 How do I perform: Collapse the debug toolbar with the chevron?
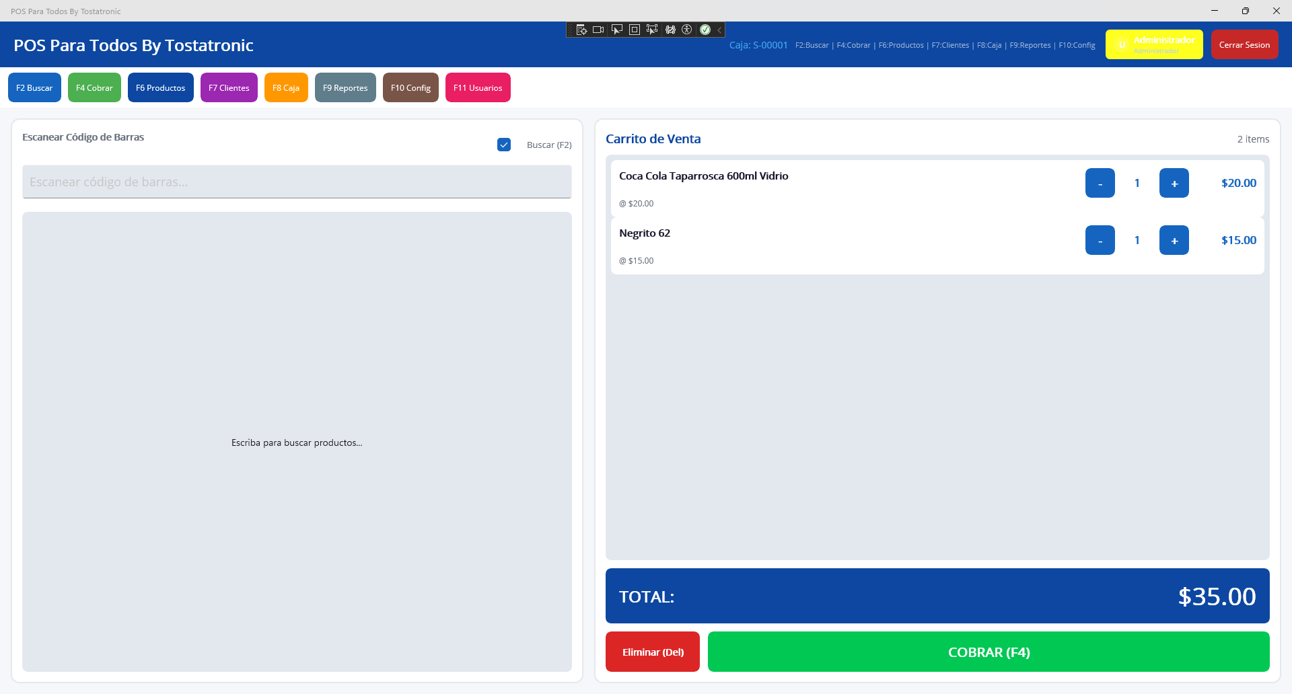click(719, 30)
